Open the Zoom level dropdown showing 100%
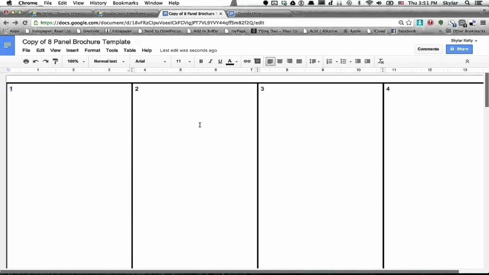The height and width of the screenshot is (275, 489). [x=76, y=61]
